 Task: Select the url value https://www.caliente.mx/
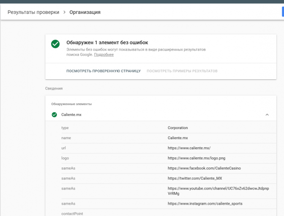[x=189, y=148]
